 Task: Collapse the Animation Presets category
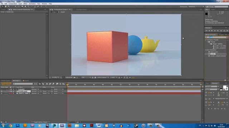(205, 40)
